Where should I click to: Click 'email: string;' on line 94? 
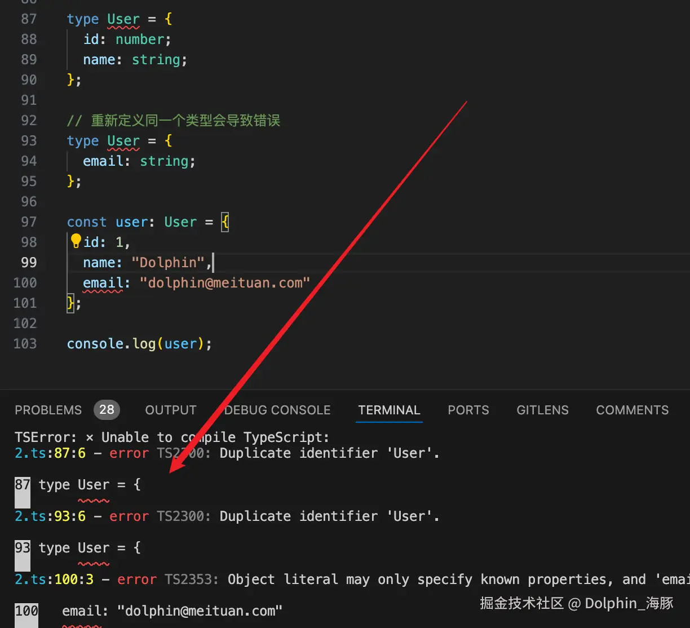[139, 161]
